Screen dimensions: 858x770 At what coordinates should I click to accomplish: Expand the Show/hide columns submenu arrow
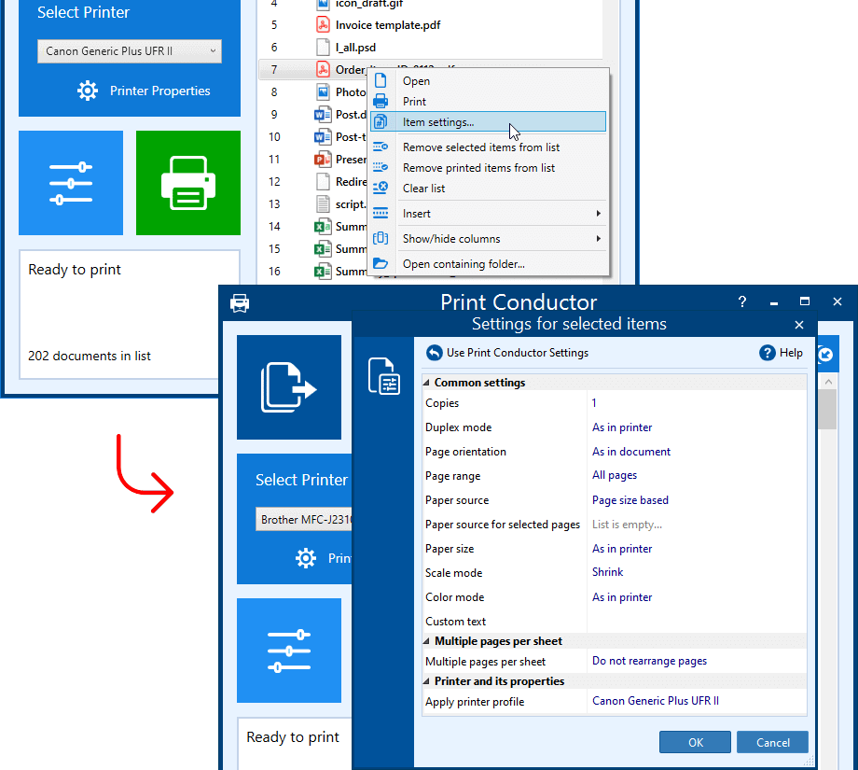click(598, 239)
